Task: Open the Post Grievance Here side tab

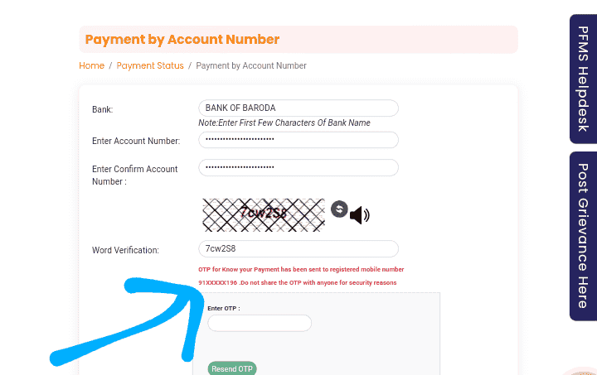Action: (583, 236)
